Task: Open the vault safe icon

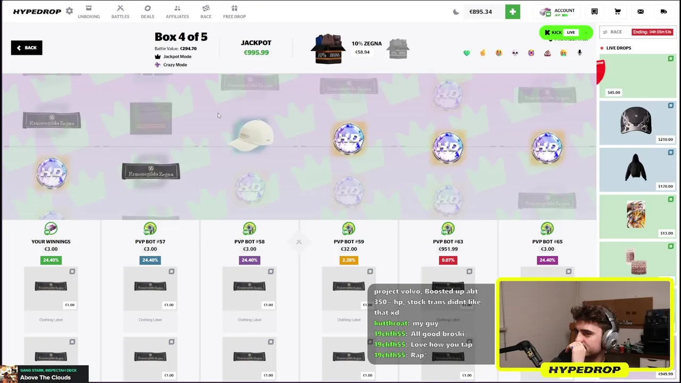Action: tap(594, 12)
